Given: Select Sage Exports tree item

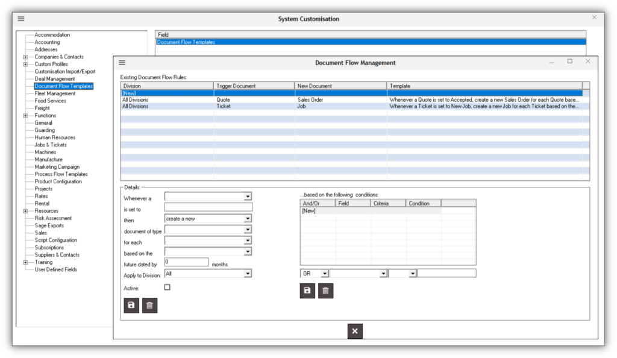Looking at the screenshot, I should pyautogui.click(x=49, y=225).
